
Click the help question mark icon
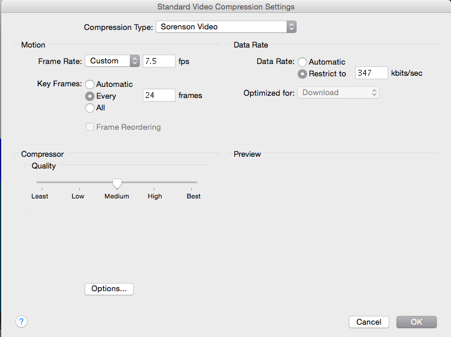click(x=22, y=321)
